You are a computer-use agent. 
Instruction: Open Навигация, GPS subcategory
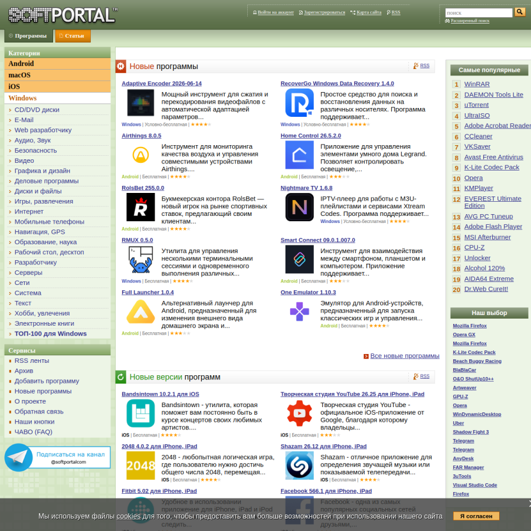[x=40, y=232]
